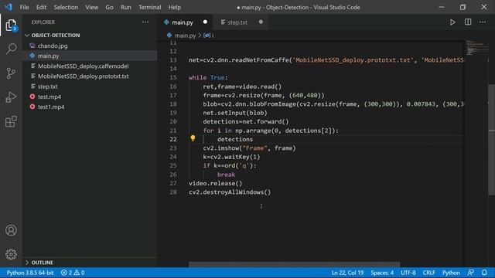Click 'while True:' on line 15
The image size is (495, 278).
(x=208, y=77)
